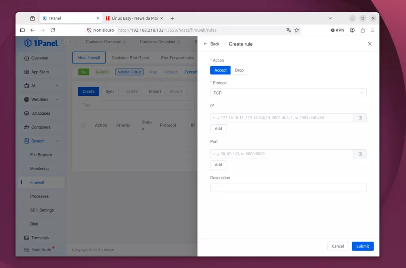
Task: Go back using browser back arrow
Action: pyautogui.click(x=33, y=30)
